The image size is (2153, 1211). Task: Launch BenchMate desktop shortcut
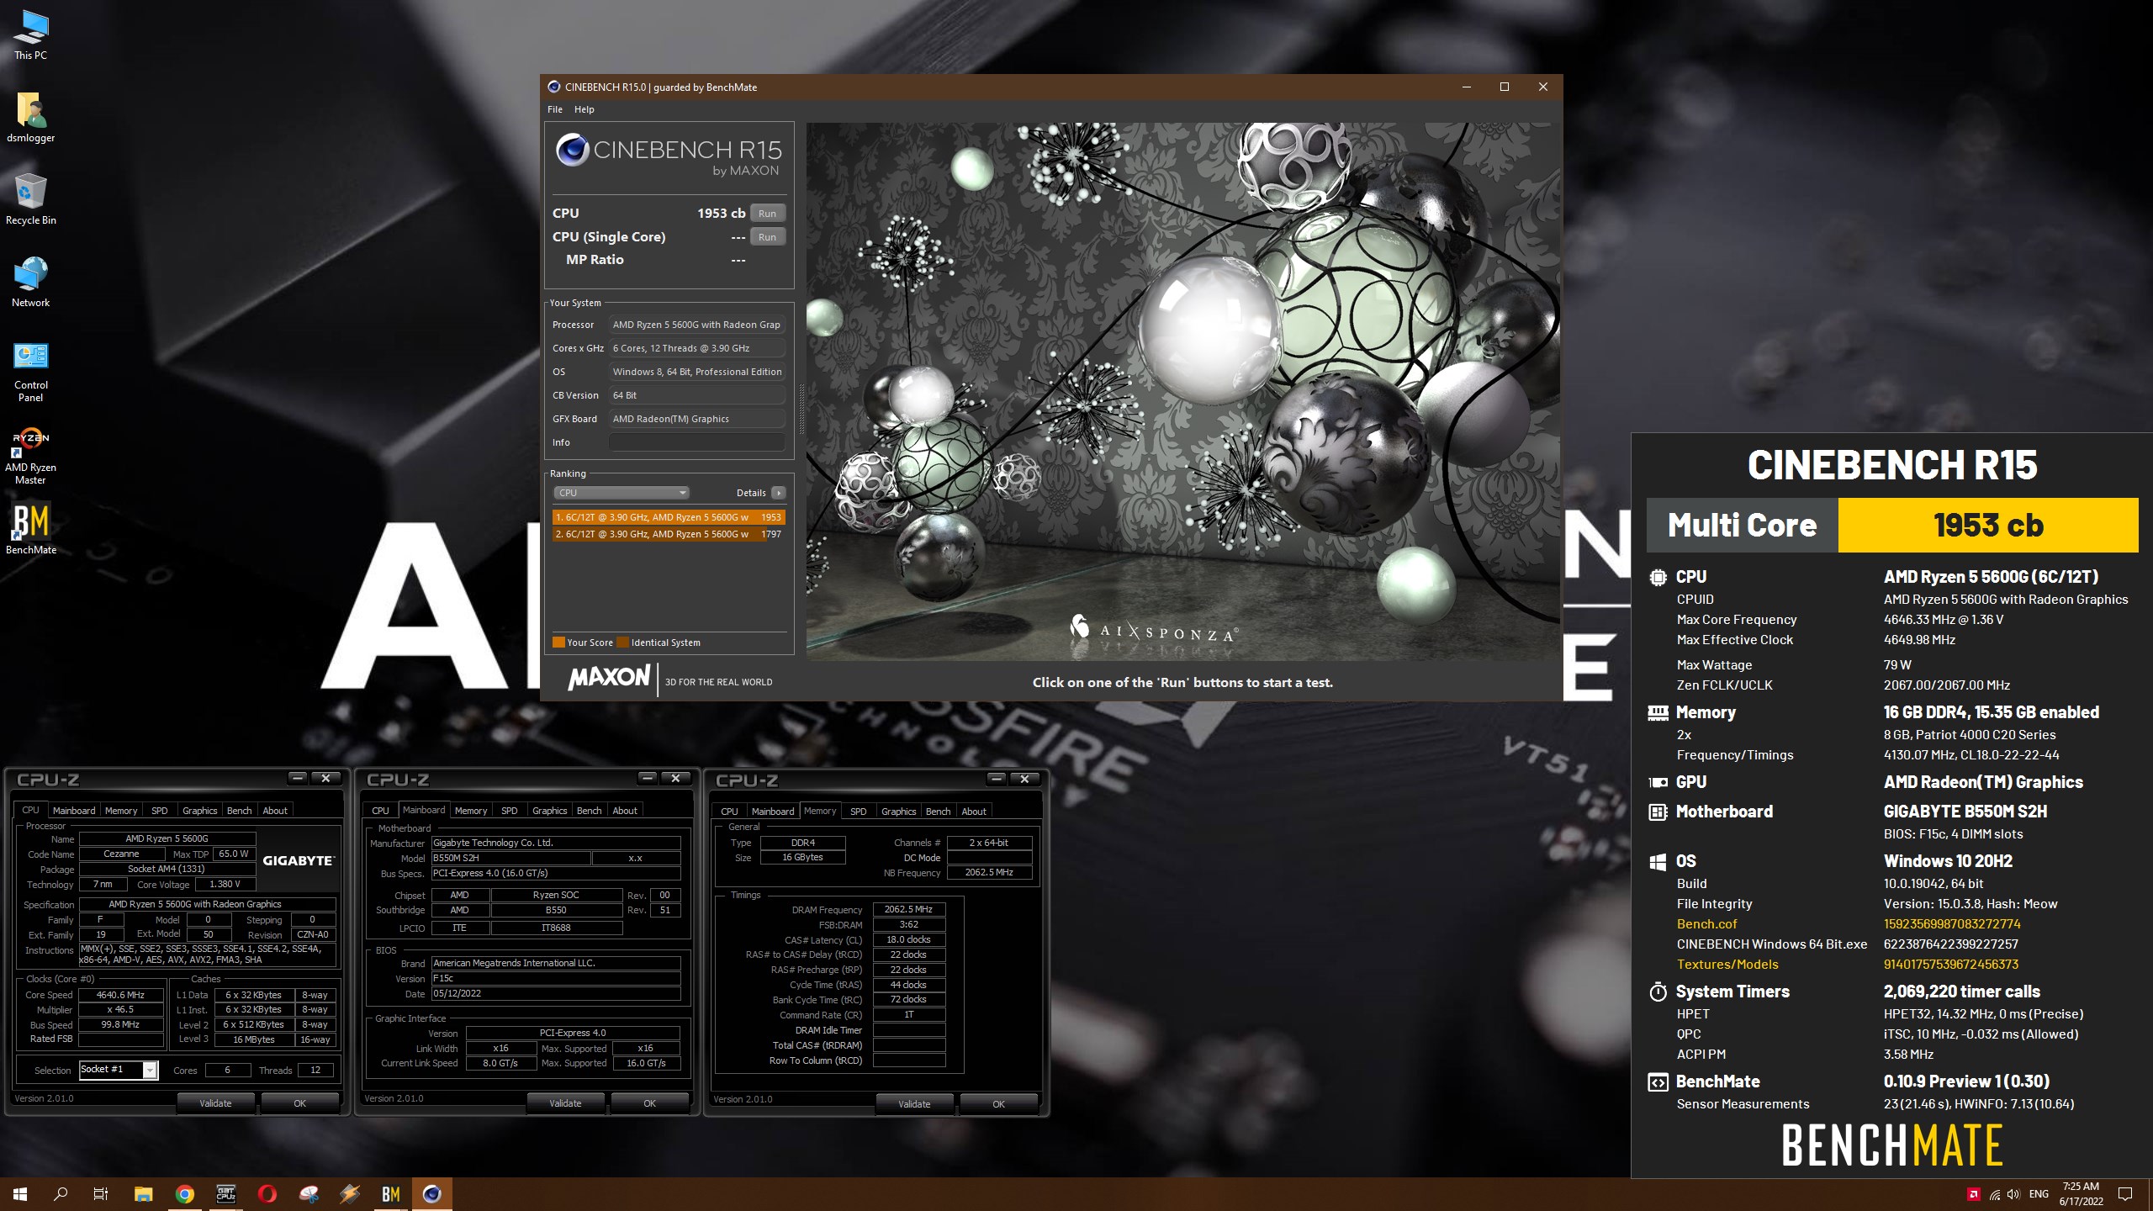(30, 530)
